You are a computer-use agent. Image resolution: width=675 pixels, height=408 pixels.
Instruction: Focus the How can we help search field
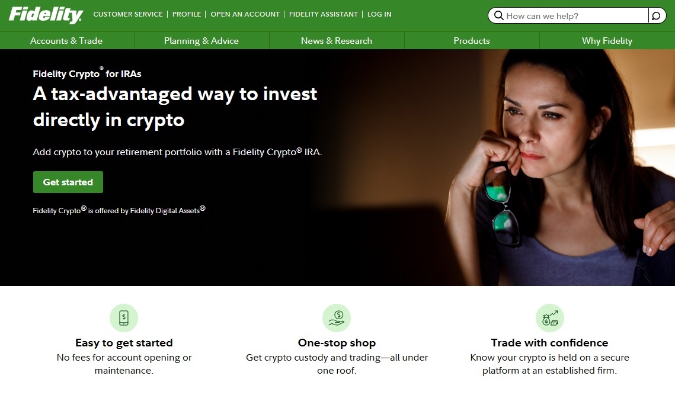[576, 16]
